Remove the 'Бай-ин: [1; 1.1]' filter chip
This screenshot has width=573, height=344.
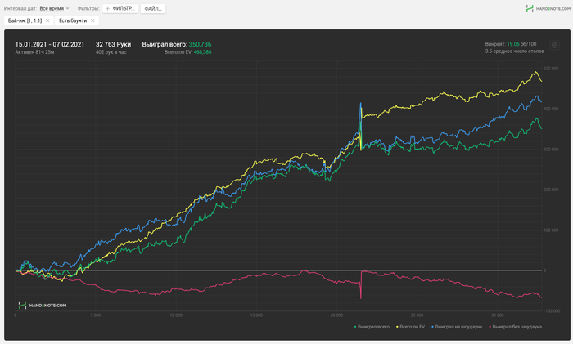(x=47, y=20)
